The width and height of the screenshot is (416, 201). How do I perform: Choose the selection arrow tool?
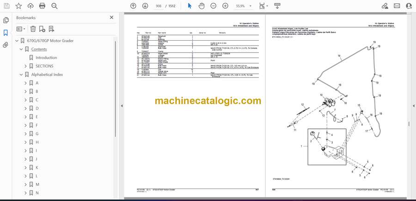pos(190,6)
